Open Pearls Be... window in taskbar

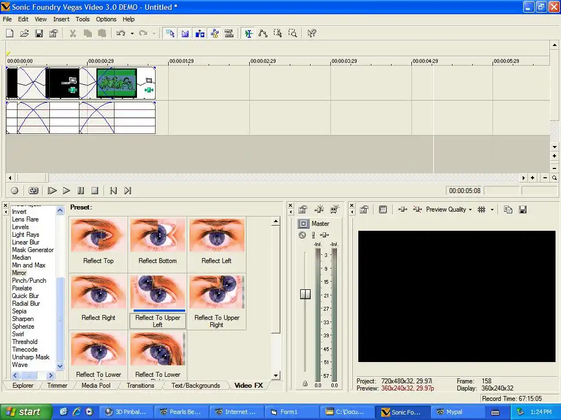181,412
